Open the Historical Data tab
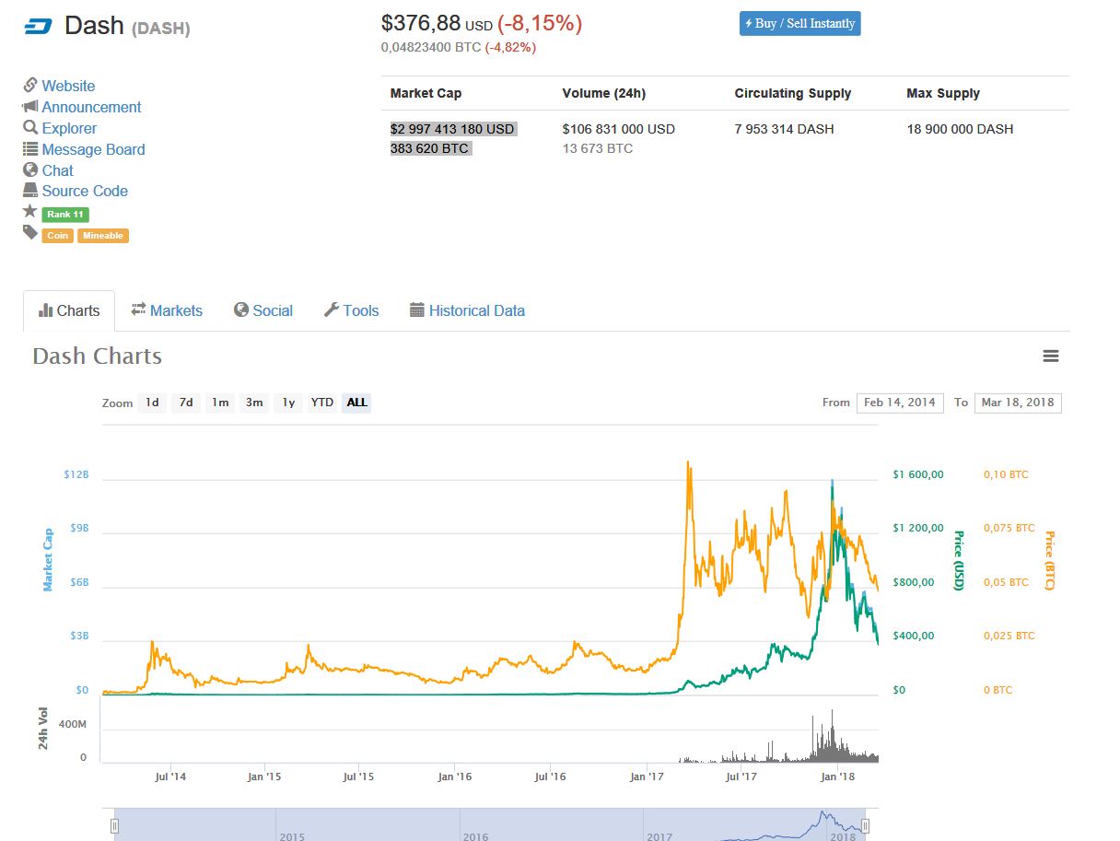 (x=467, y=310)
